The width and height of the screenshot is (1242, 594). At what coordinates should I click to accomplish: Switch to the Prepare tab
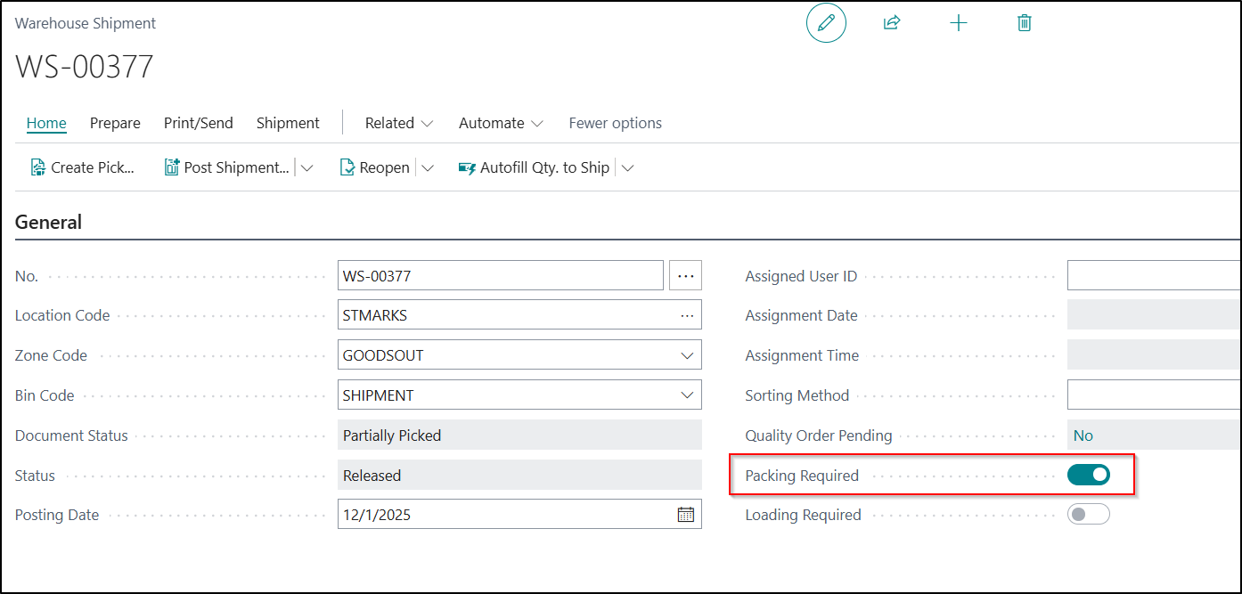[x=115, y=123]
